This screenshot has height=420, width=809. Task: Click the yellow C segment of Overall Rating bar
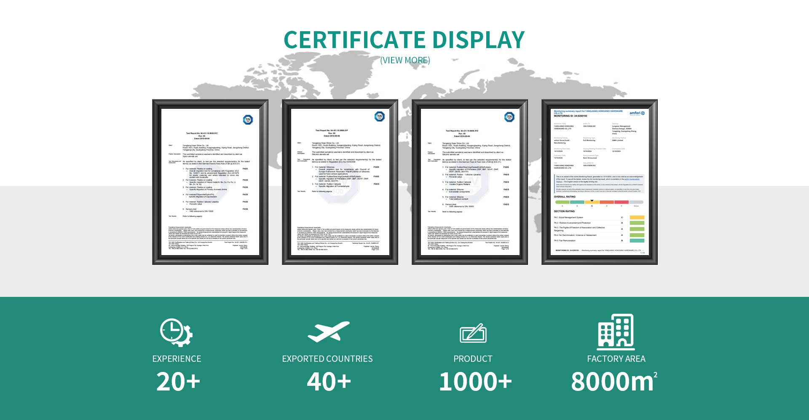[592, 202]
